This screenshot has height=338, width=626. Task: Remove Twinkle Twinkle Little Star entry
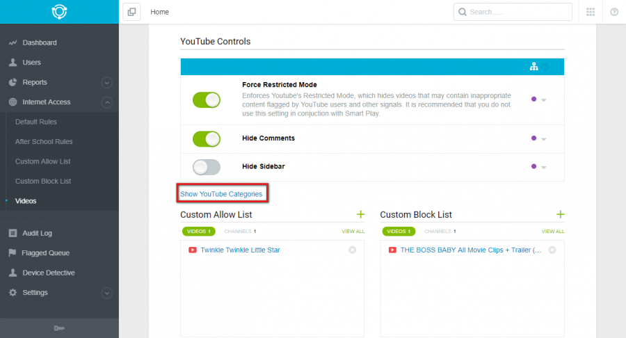tap(352, 250)
